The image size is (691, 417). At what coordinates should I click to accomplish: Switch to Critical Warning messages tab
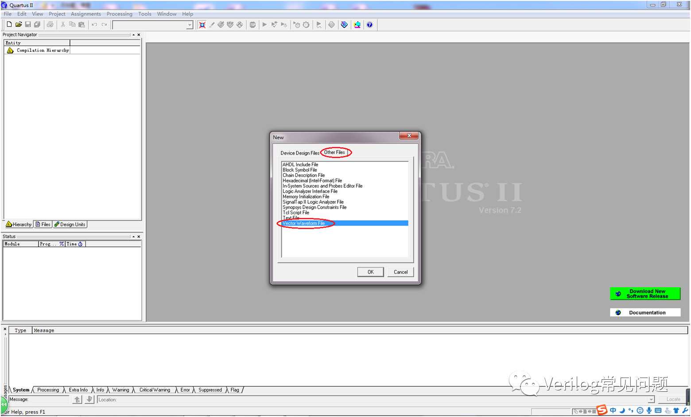pos(155,390)
